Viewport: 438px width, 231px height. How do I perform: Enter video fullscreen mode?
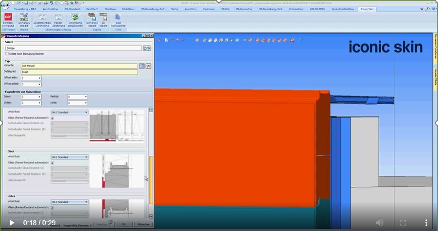click(403, 222)
